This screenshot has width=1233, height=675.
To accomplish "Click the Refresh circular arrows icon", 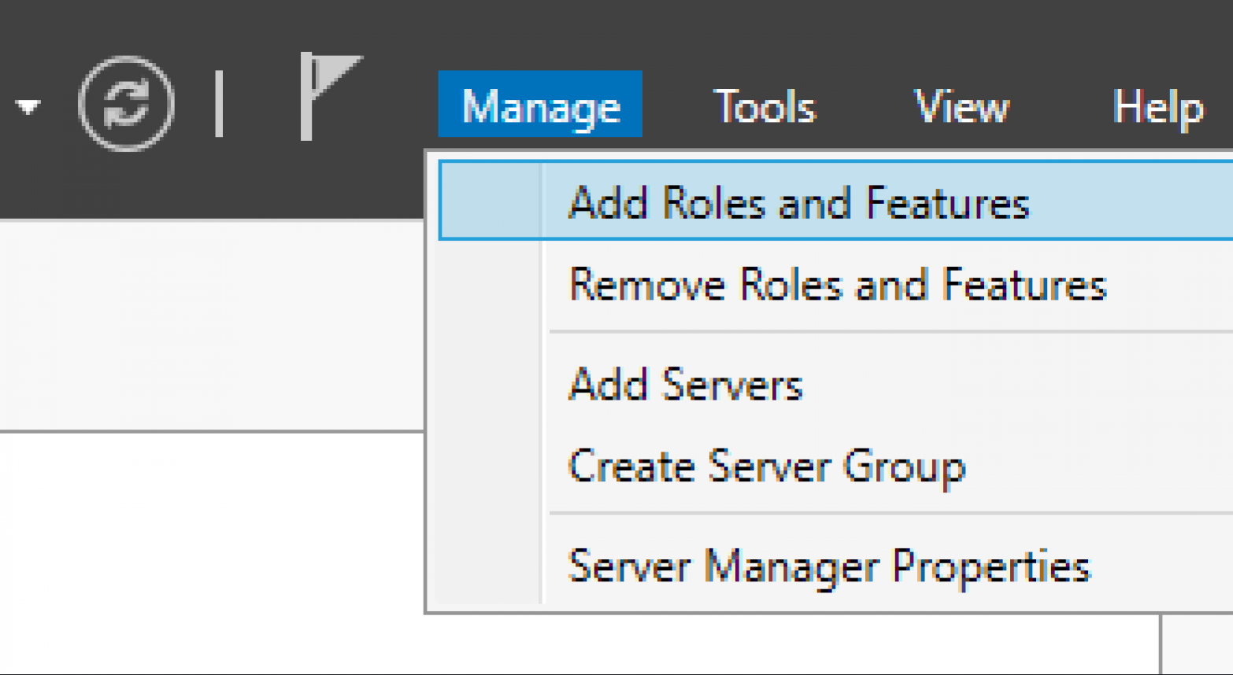I will (126, 103).
